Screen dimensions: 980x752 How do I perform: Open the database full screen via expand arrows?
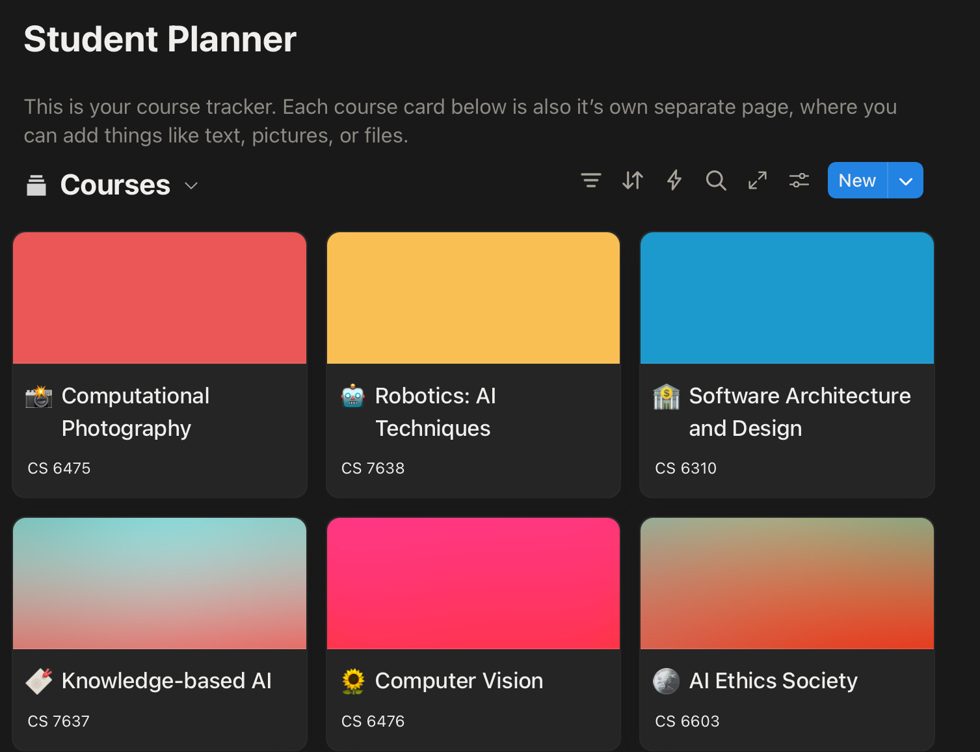point(758,180)
